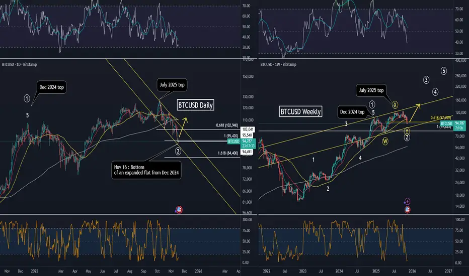The image size is (469, 276).
Task: Select circled wave 4 projection on weekly chart
Action: point(435,92)
